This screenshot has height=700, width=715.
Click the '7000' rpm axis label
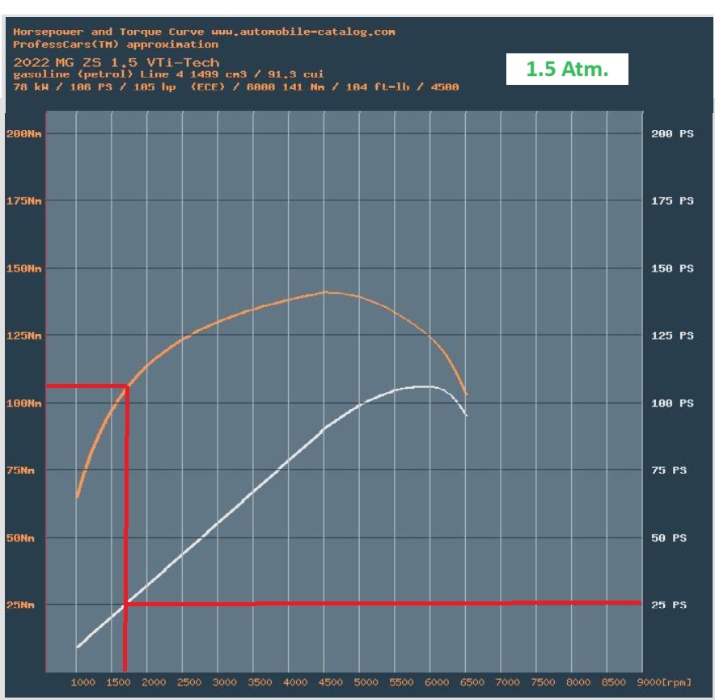coord(507,683)
